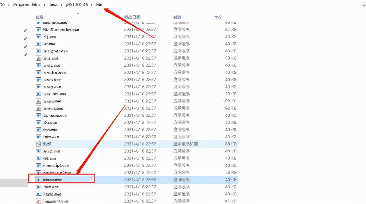Click the 88 KB size of jli.dll
The width and height of the screenshot is (366, 204).
click(231, 144)
